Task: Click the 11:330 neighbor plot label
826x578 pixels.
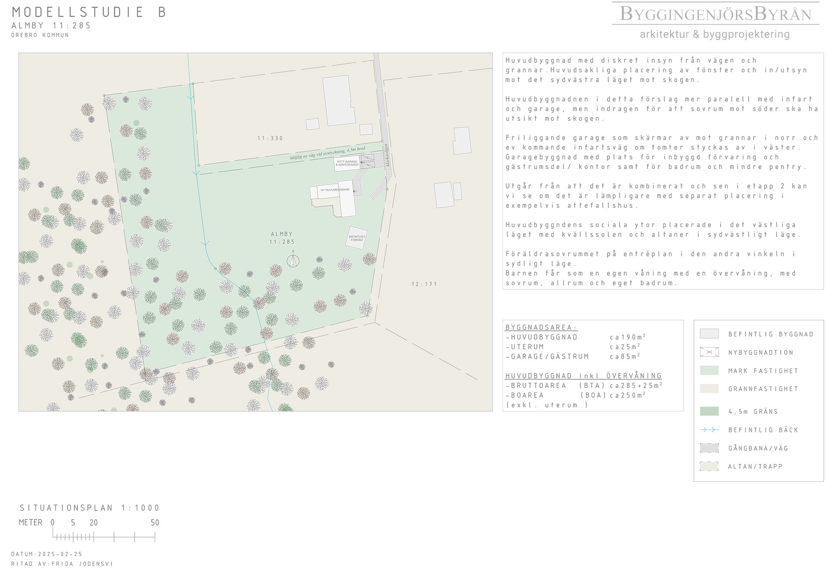Action: click(270, 138)
